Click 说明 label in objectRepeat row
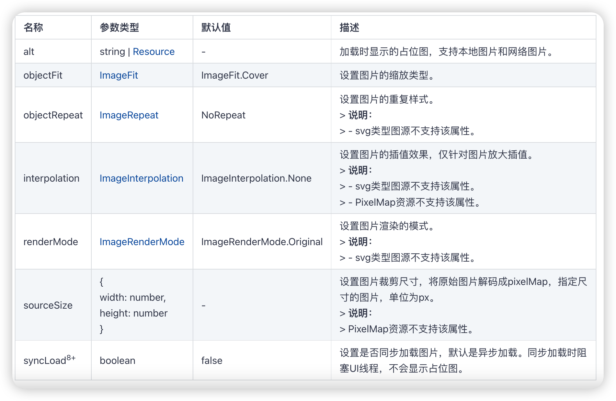 coord(360,115)
